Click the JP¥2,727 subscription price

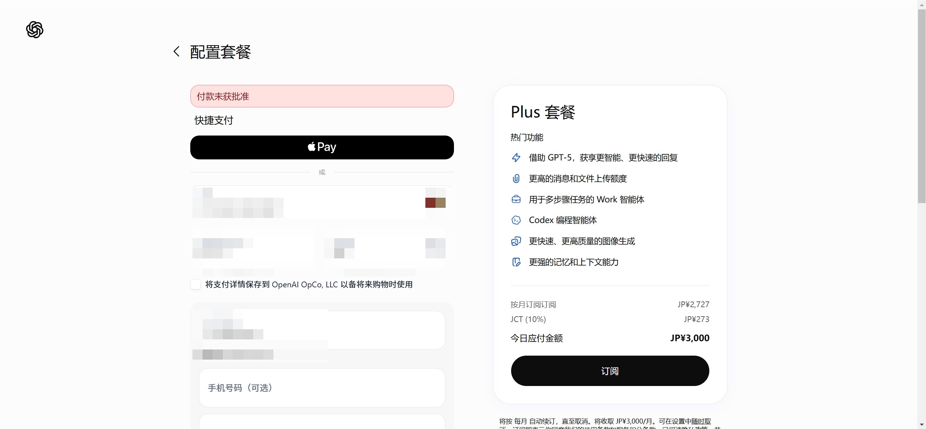(x=693, y=305)
